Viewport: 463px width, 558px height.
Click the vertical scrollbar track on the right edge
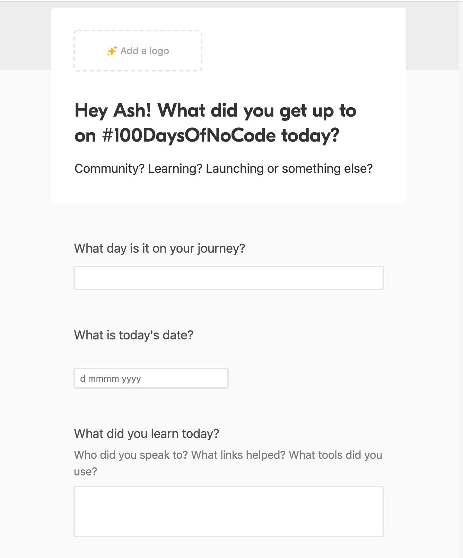(461, 278)
